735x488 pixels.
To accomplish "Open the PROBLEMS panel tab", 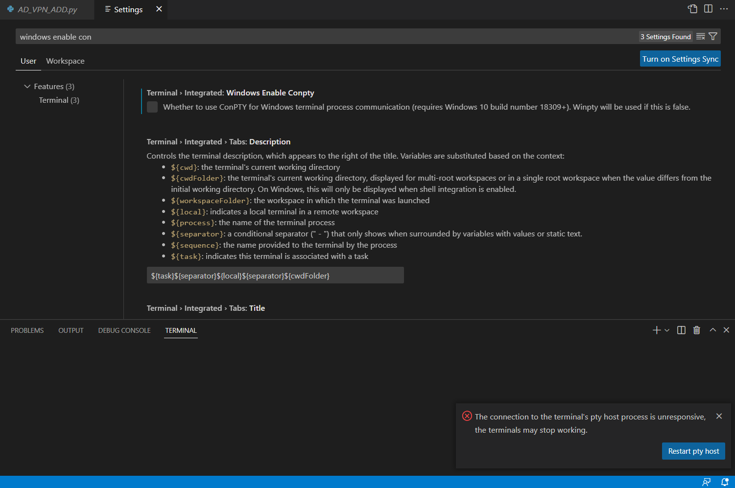I will click(x=27, y=330).
